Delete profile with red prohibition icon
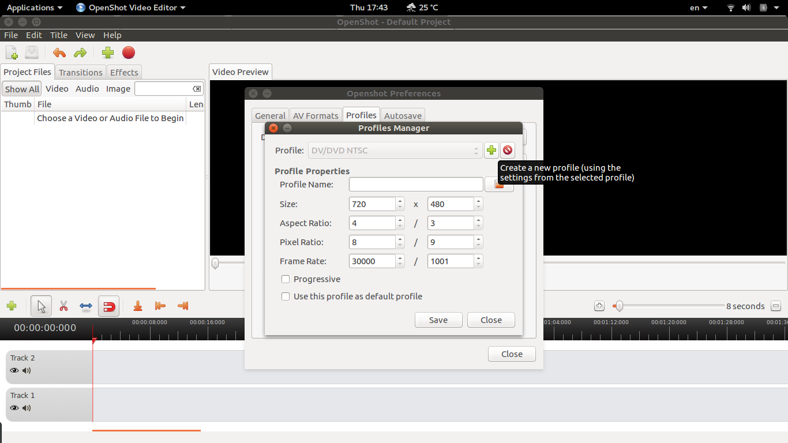Viewport: 788px width, 443px height. (508, 151)
